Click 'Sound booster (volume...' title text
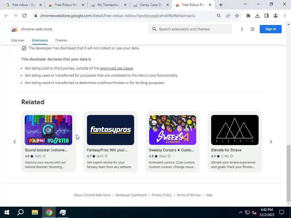Image resolution: width=291 pixels, height=218 pixels. pos(46,150)
